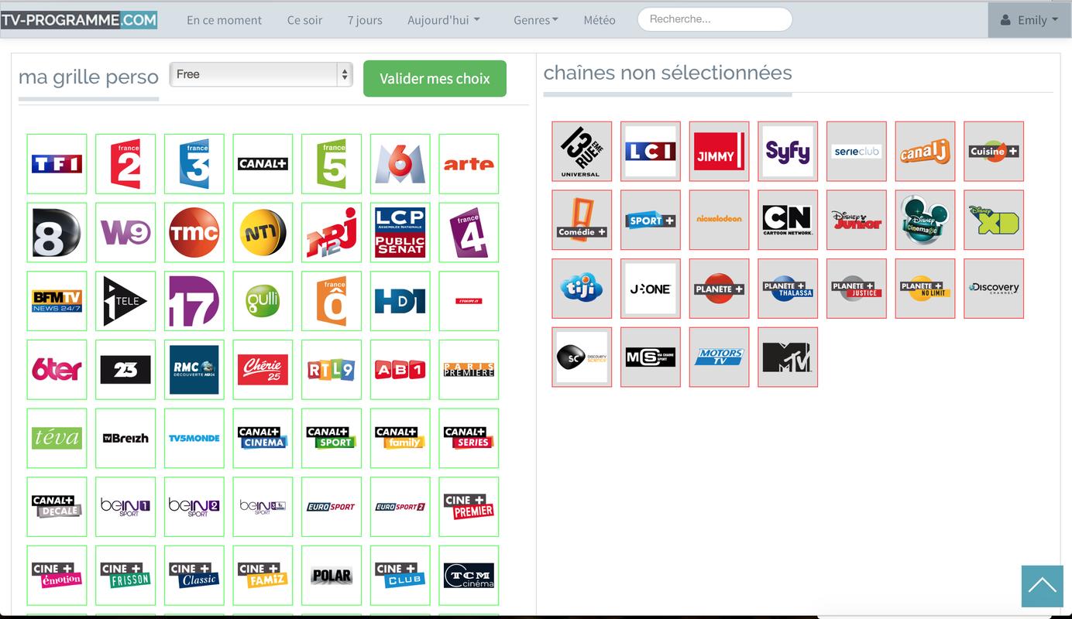Click the Arte channel tile

coord(469,164)
